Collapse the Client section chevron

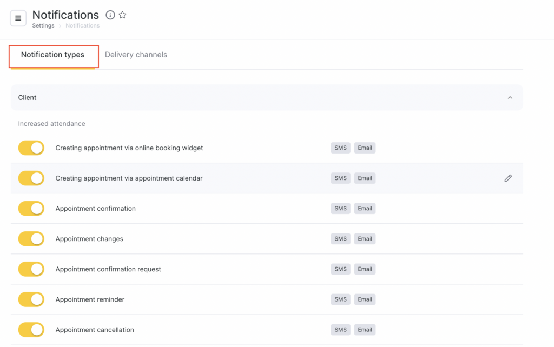[510, 98]
